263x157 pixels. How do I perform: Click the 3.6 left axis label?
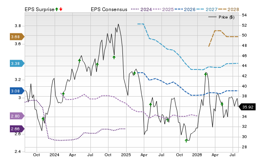click(18, 44)
